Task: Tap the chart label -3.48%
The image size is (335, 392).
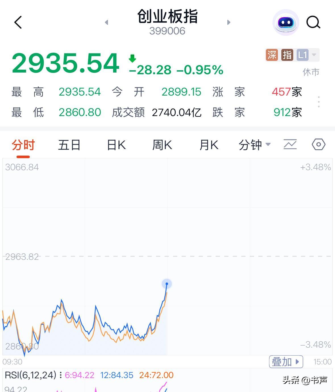Action: (315, 345)
